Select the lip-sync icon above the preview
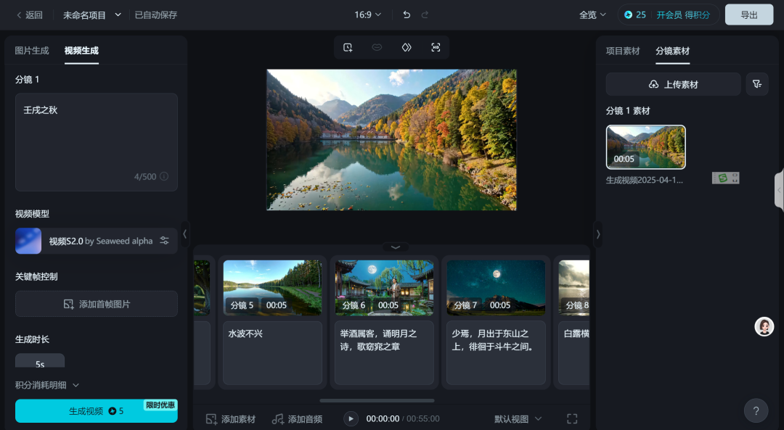Screen dimensions: 784x430 point(377,46)
